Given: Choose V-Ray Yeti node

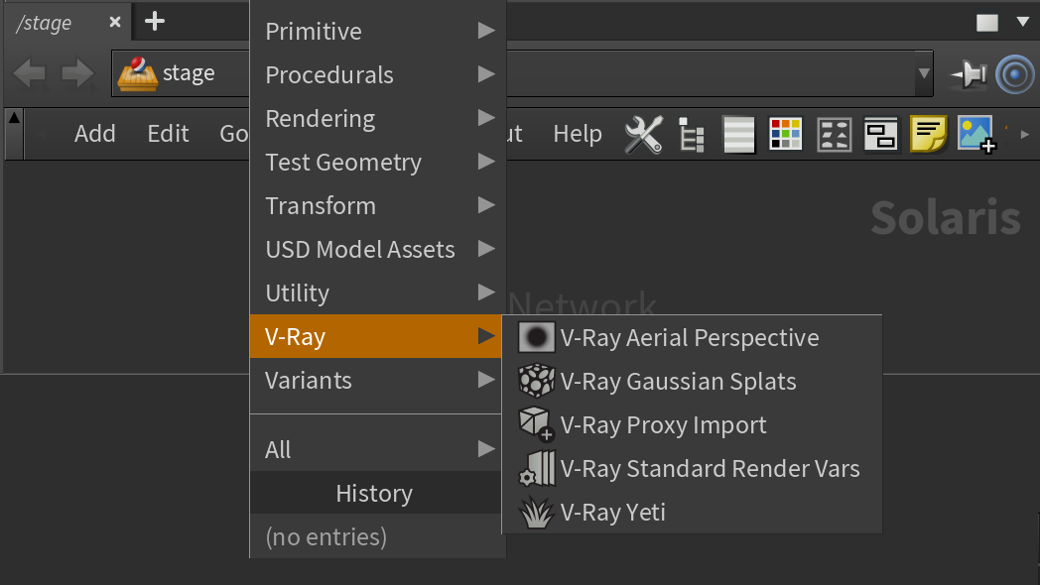Looking at the screenshot, I should click(x=693, y=513).
